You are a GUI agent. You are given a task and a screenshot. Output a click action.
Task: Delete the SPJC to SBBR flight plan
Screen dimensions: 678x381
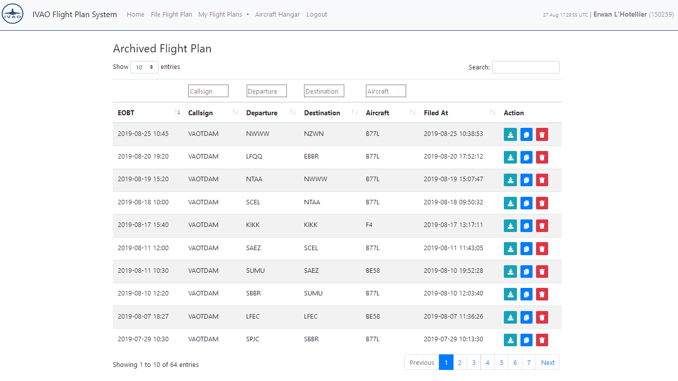tap(542, 340)
